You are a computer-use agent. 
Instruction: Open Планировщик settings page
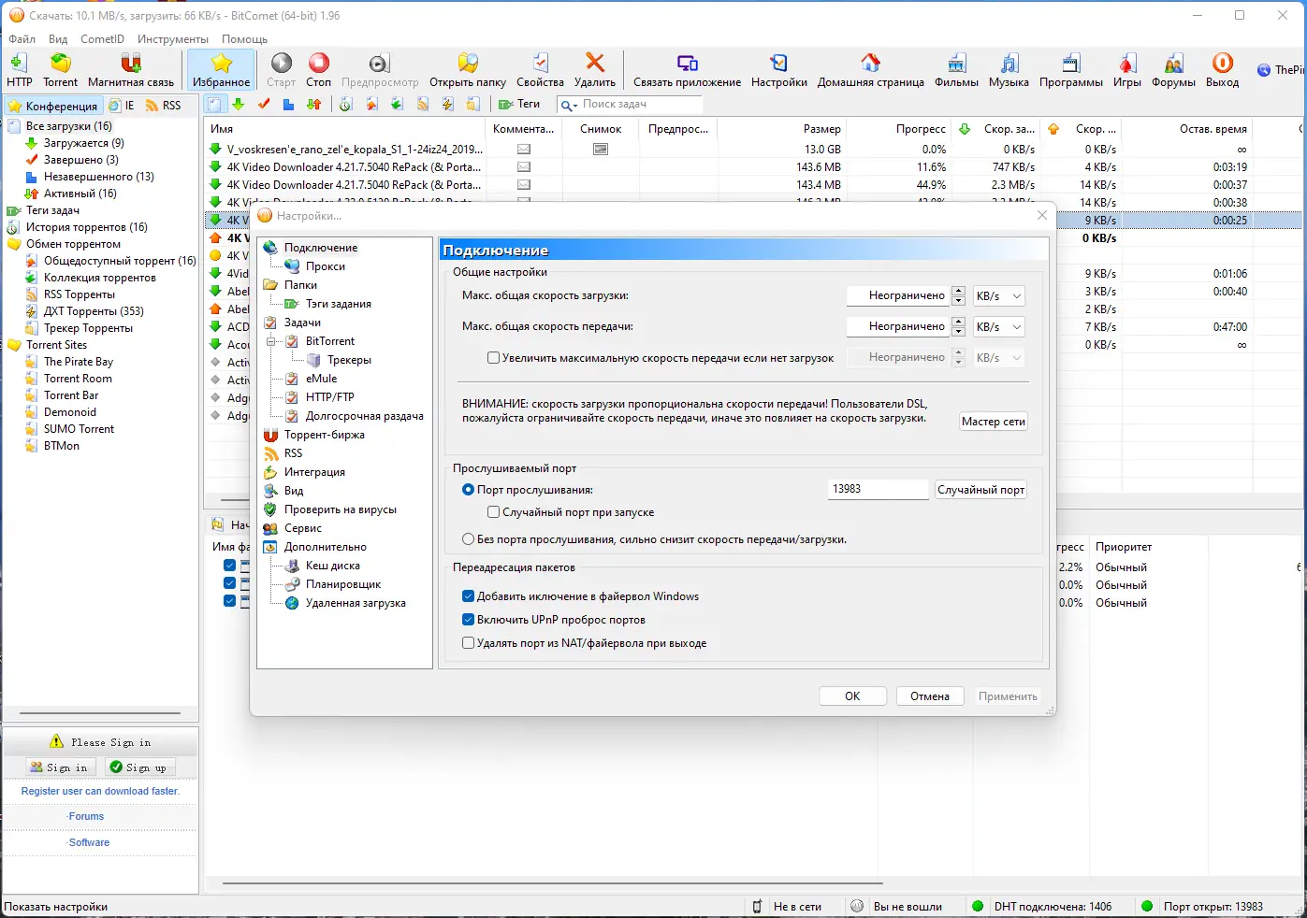342,584
